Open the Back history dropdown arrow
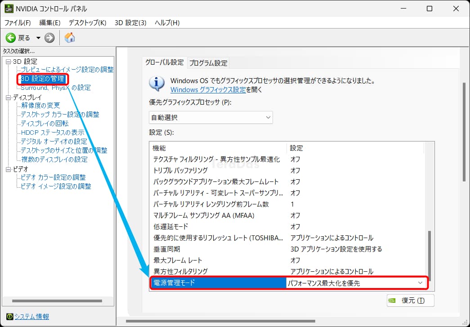 [x=38, y=38]
